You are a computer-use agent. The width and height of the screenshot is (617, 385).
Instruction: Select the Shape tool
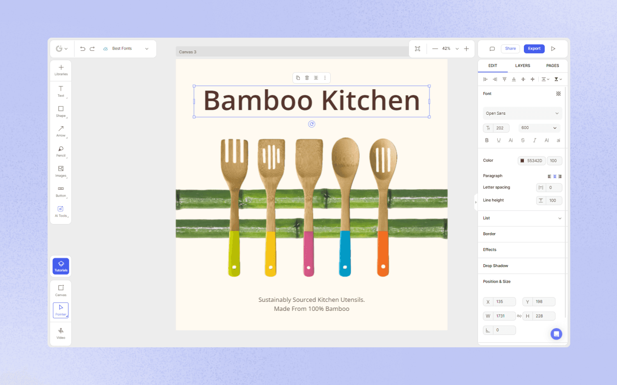61,111
